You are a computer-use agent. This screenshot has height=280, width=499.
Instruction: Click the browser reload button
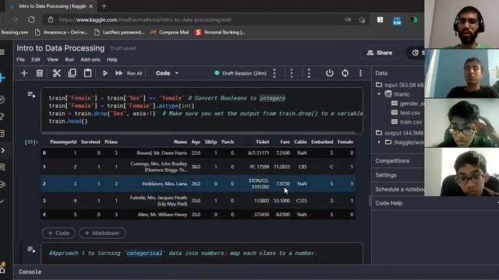click(x=31, y=19)
